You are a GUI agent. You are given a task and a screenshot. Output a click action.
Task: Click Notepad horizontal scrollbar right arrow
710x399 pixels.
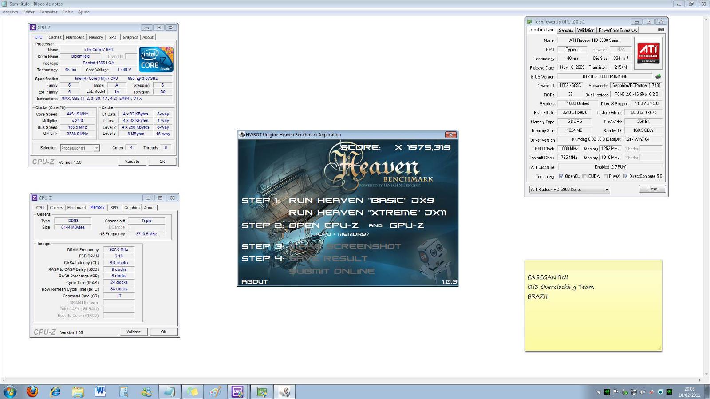coord(699,380)
